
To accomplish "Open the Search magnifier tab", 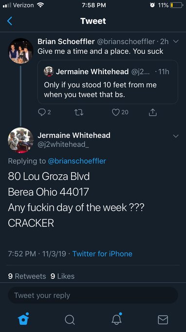I will coord(70,319).
